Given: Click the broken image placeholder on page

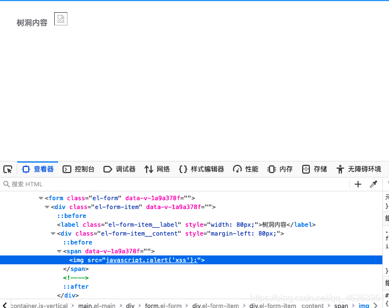Looking at the screenshot, I should (x=61, y=19).
